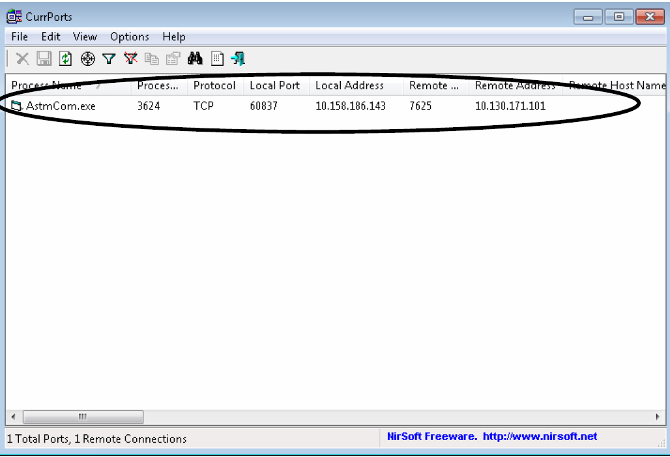Click the red-crossed funnel toolbar icon
Viewport: 670px width, 457px height.
tap(131, 59)
